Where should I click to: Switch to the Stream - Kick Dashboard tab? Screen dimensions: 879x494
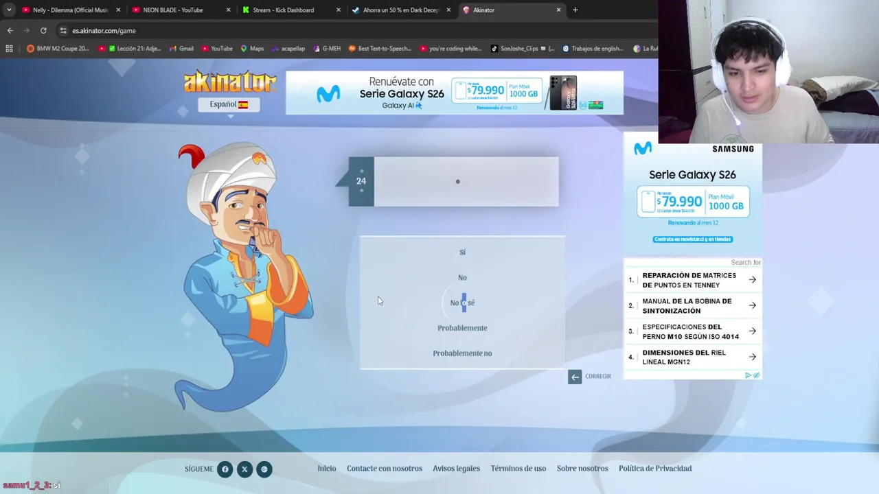[x=290, y=10]
